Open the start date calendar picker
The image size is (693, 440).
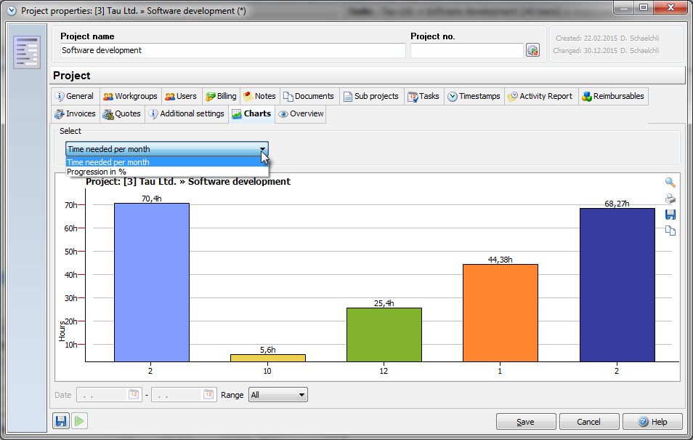pyautogui.click(x=134, y=395)
